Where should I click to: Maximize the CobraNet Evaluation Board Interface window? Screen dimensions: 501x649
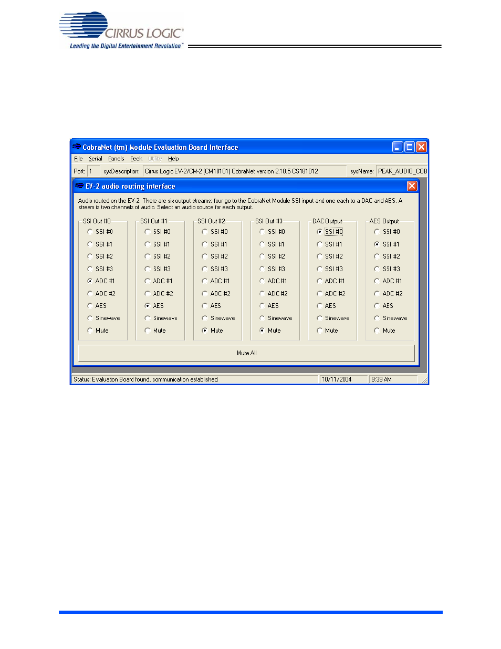coord(410,147)
